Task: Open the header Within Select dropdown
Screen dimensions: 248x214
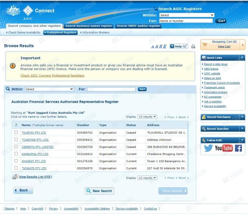Action: click(187, 15)
